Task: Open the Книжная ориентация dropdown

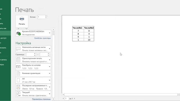Action: [33, 74]
